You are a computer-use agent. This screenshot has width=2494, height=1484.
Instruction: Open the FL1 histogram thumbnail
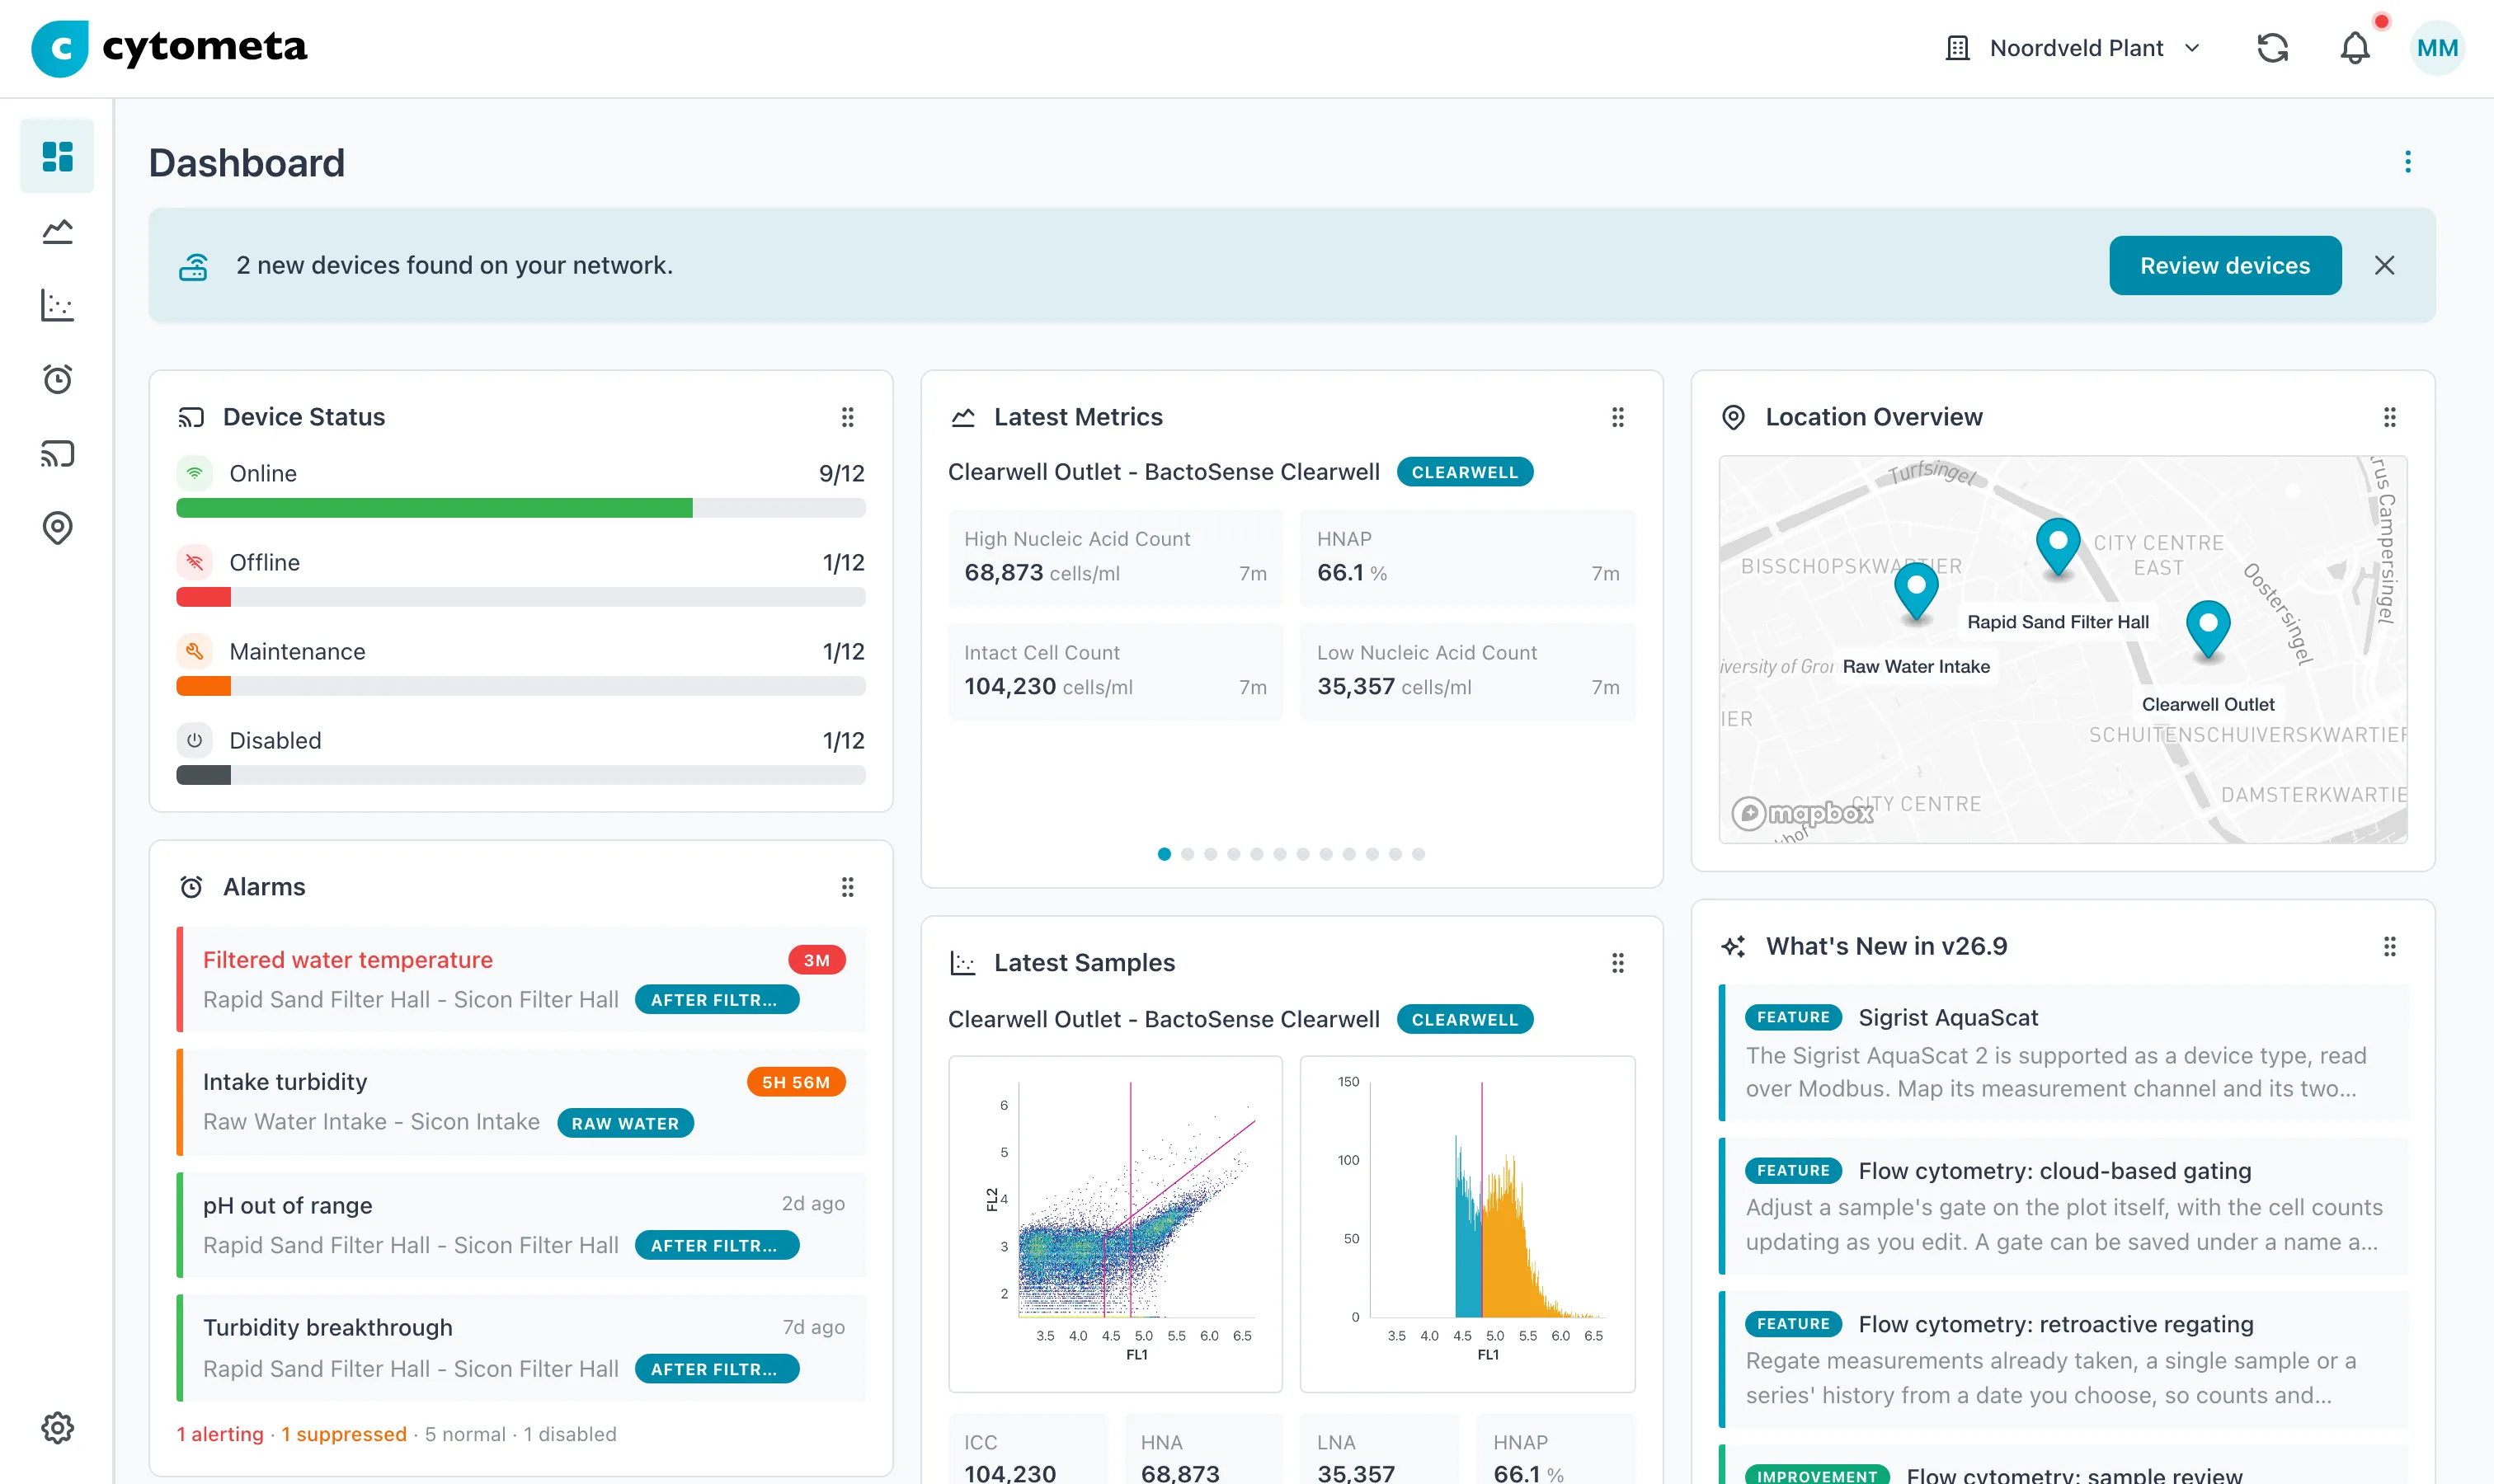click(x=1467, y=1224)
